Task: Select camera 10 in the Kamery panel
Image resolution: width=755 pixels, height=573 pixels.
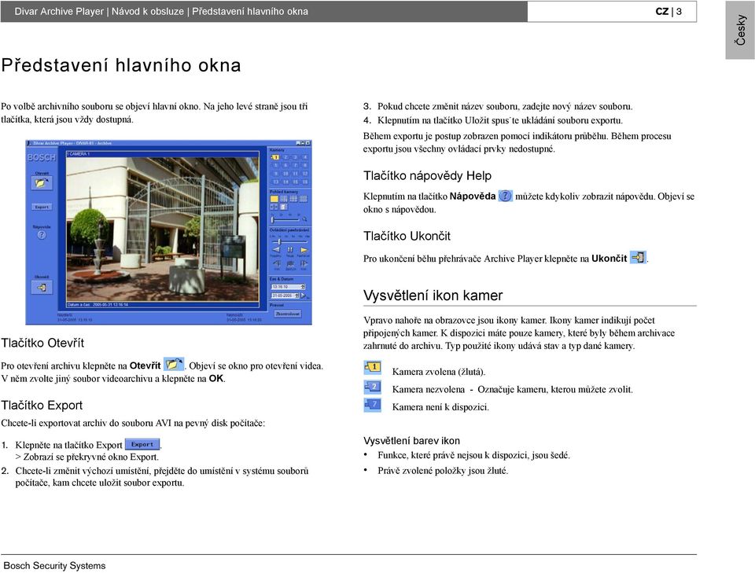Action: pyautogui.click(x=285, y=173)
